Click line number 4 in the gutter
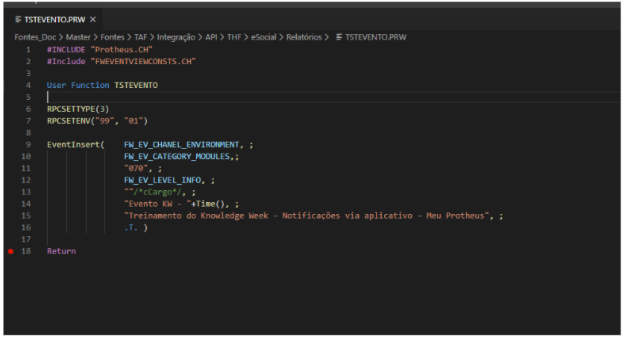The height and width of the screenshot is (337, 622). tap(28, 85)
